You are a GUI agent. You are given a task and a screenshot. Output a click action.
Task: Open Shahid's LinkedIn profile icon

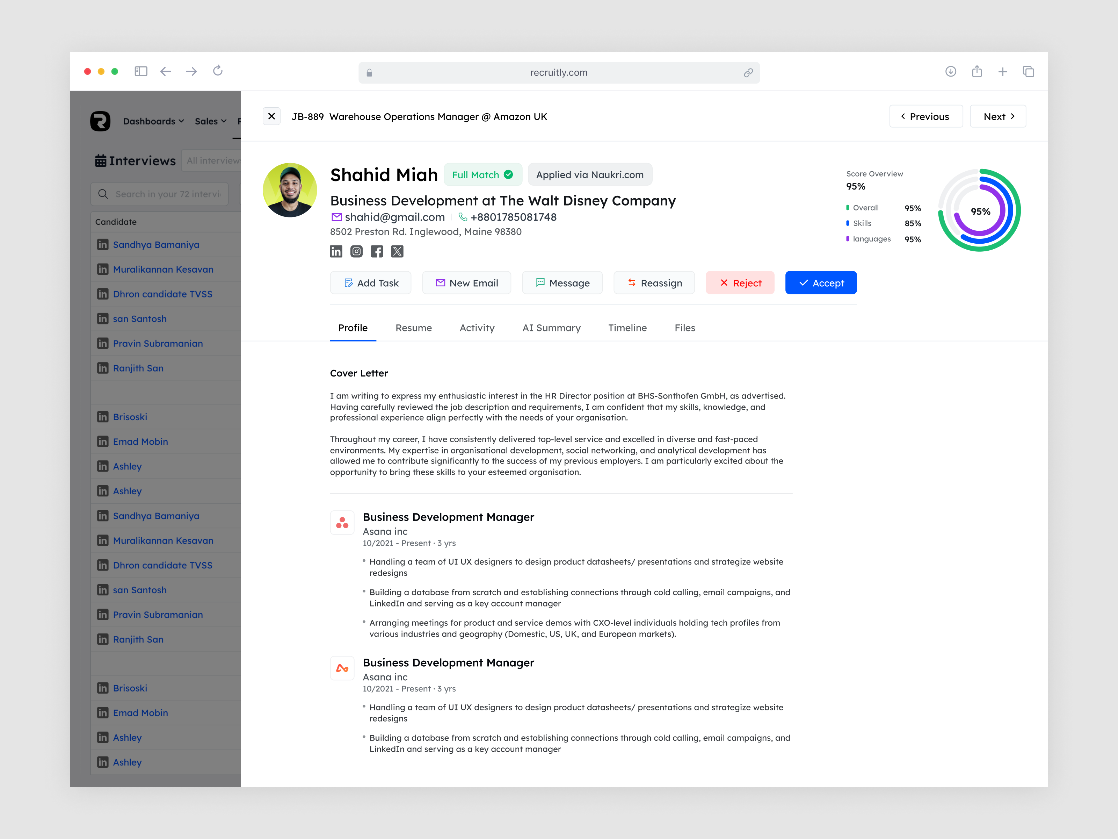[336, 251]
